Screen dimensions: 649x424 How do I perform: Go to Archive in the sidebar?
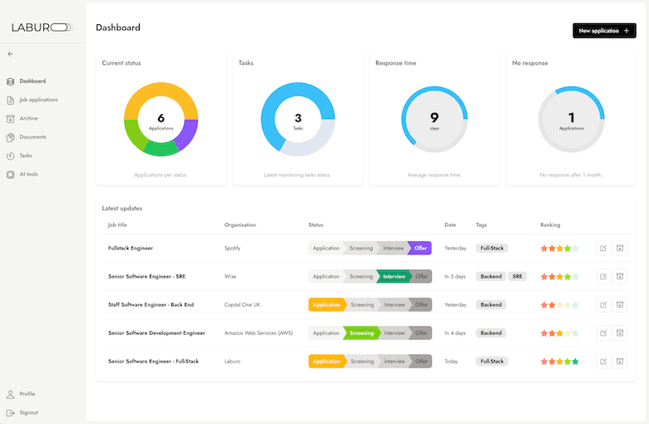pos(28,118)
